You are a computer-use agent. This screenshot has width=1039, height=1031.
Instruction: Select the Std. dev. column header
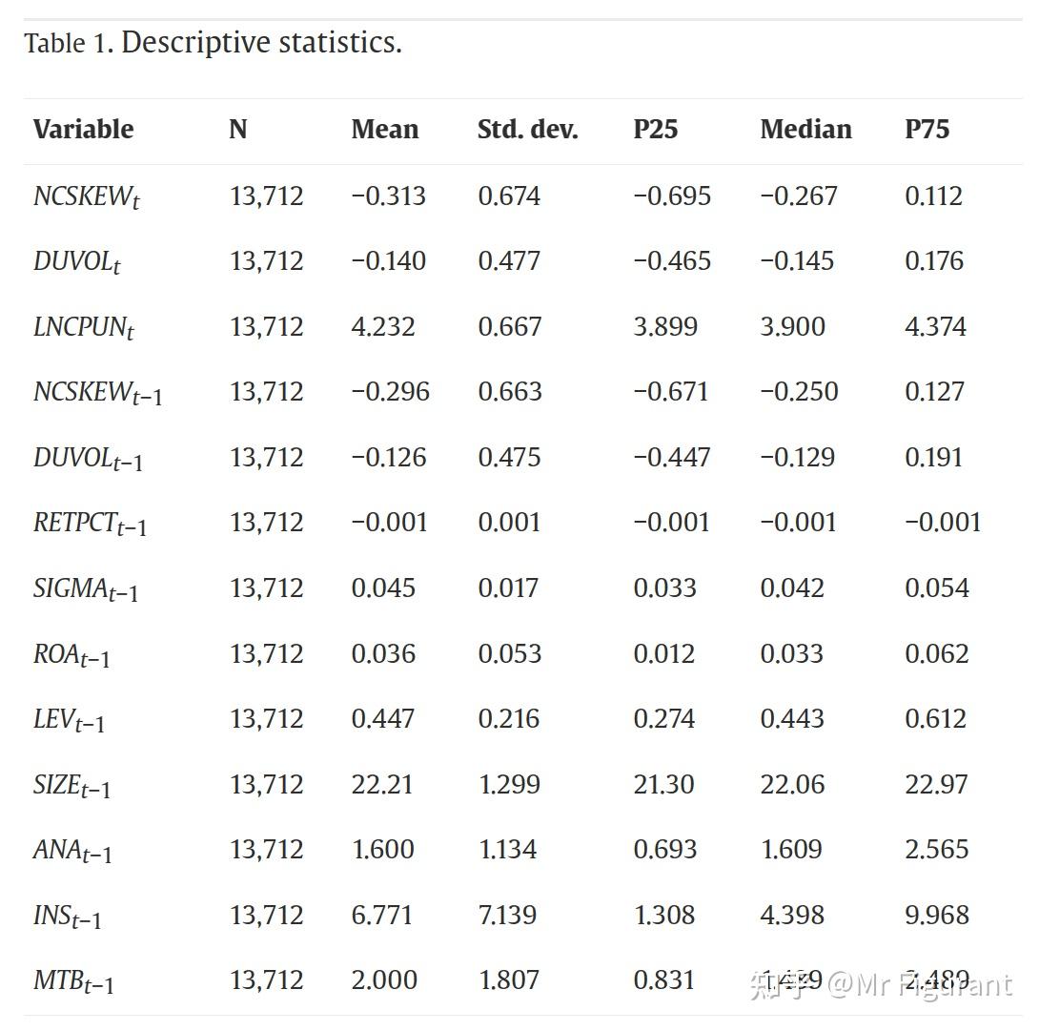point(527,130)
